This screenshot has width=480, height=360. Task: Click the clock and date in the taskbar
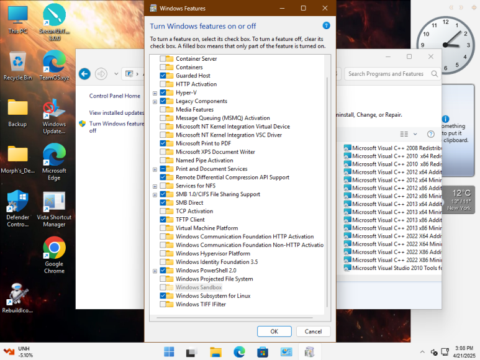coord(464,352)
